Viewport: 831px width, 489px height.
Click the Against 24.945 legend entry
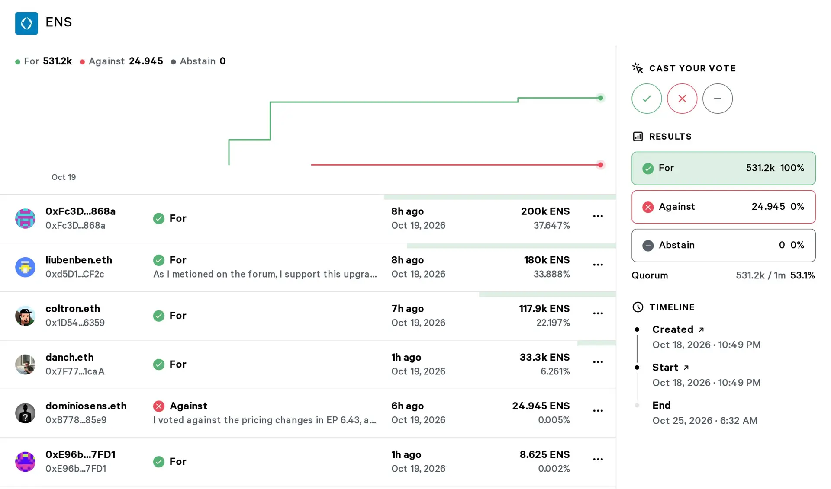coord(122,61)
